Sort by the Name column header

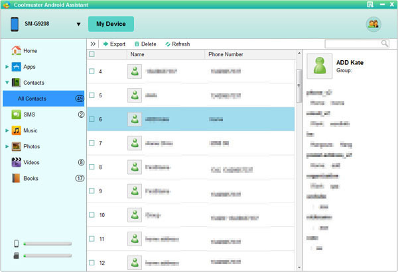165,54
